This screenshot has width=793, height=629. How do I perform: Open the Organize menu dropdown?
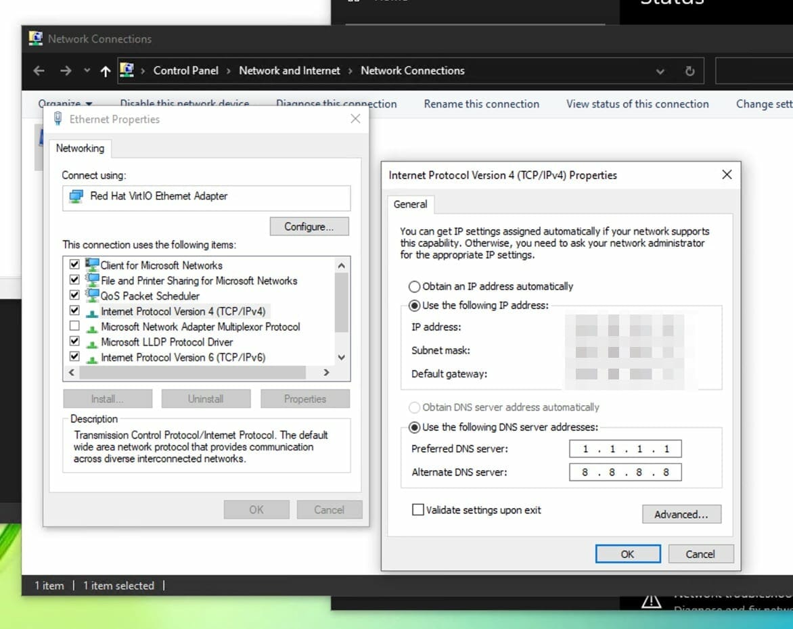click(x=65, y=103)
